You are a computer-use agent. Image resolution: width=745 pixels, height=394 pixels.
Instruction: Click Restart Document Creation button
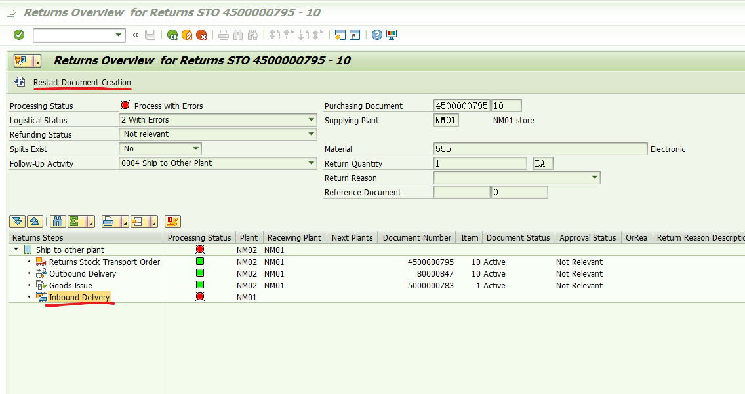82,82
